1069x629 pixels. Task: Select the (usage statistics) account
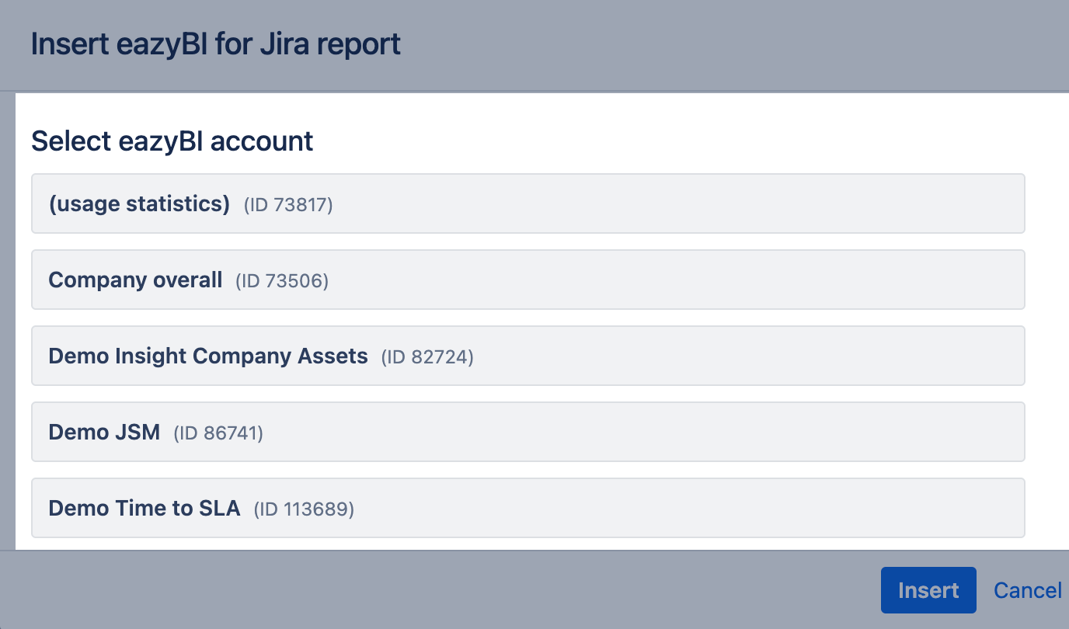click(528, 203)
